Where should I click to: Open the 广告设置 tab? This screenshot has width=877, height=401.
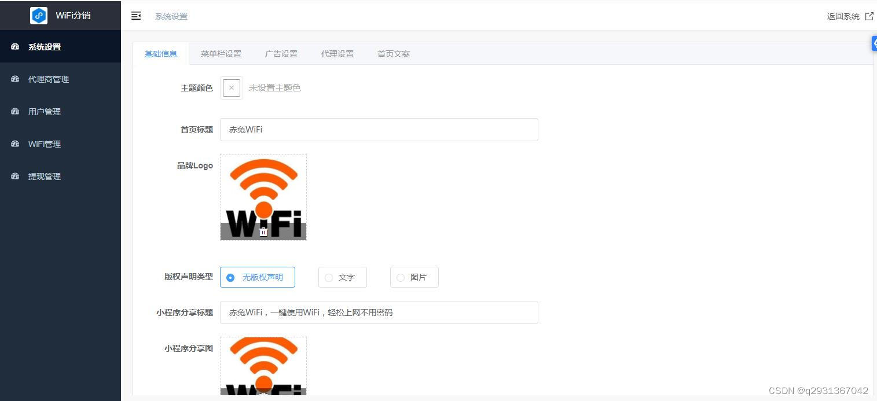pyautogui.click(x=281, y=54)
